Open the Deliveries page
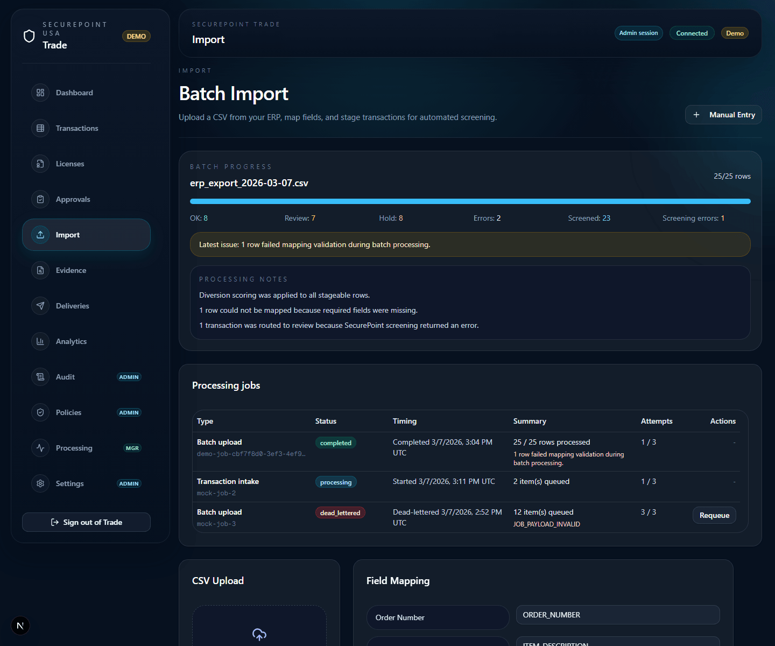This screenshot has width=775, height=646. tap(86, 306)
